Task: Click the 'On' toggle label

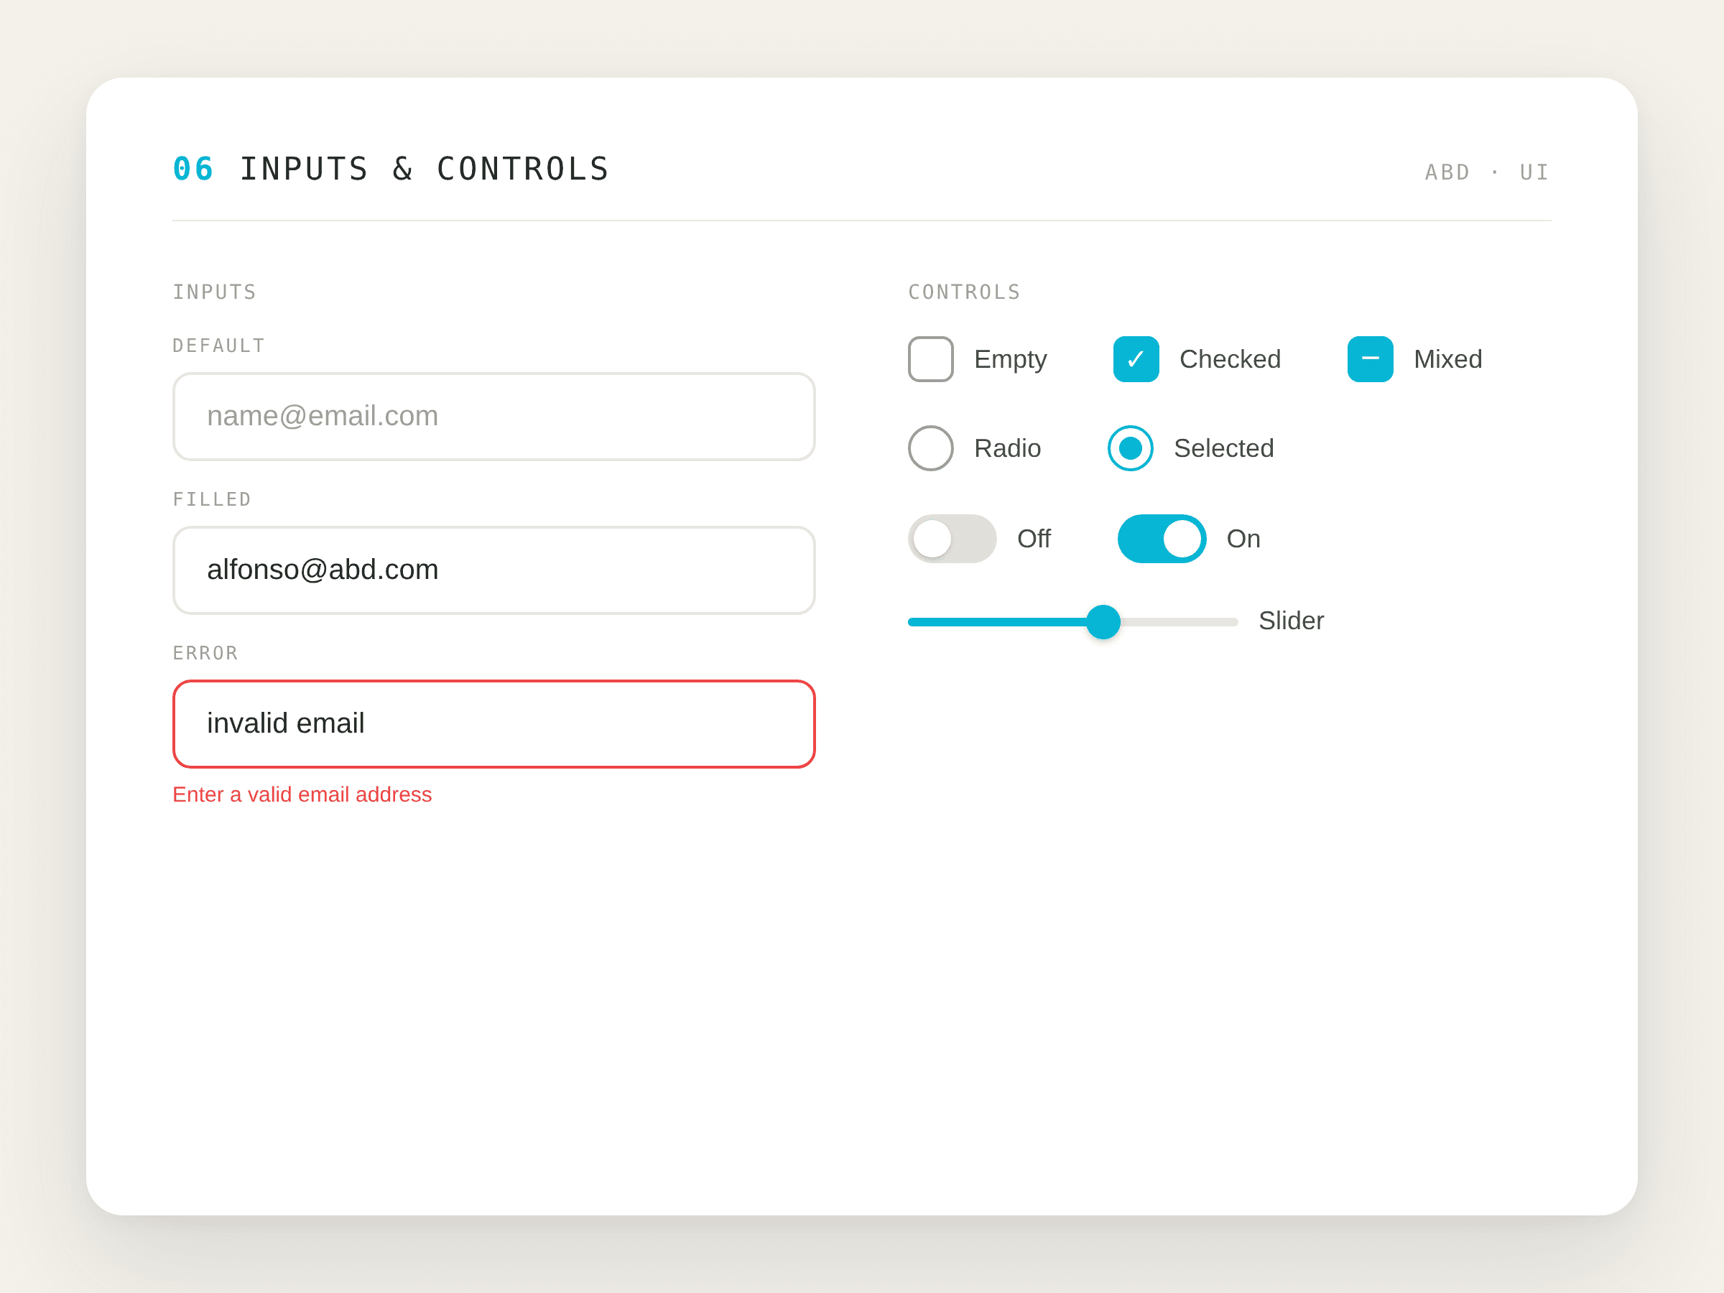Action: 1243,539
